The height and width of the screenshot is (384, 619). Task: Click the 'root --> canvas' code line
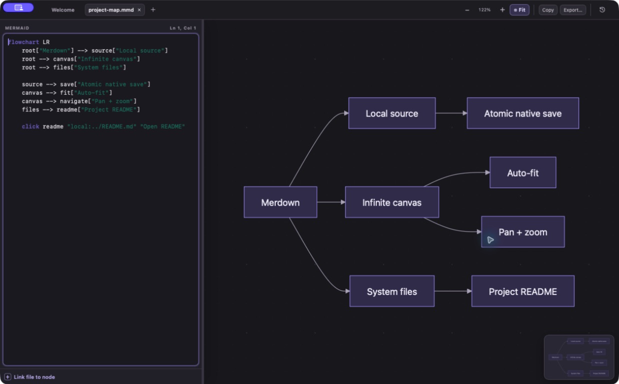(x=81, y=59)
